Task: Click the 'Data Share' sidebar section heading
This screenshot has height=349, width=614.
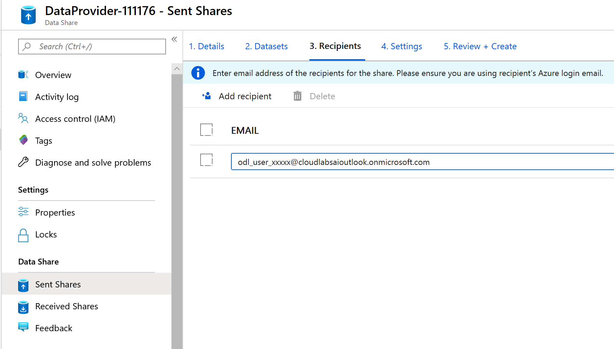Action: (x=38, y=262)
